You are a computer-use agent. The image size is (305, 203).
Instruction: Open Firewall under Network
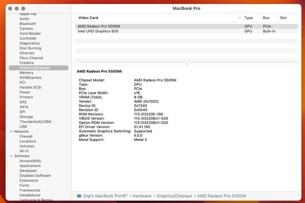(26, 137)
